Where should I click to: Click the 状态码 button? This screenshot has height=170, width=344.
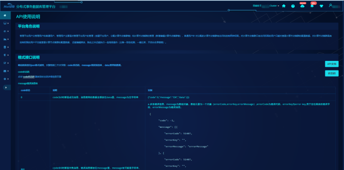pos(332,73)
